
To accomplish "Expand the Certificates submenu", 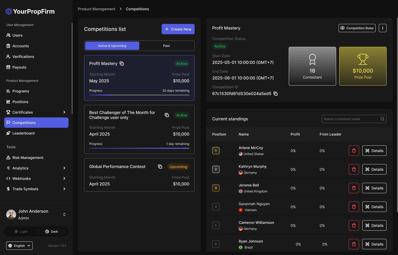I will pyautogui.click(x=64, y=112).
